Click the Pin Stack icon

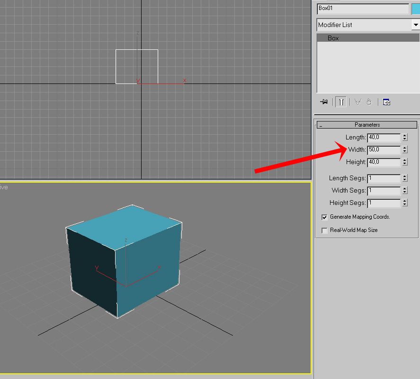tap(324, 102)
